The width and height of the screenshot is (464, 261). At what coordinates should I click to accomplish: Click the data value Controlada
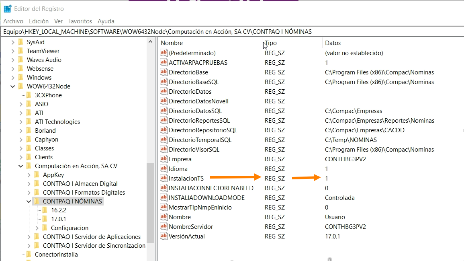pyautogui.click(x=340, y=198)
